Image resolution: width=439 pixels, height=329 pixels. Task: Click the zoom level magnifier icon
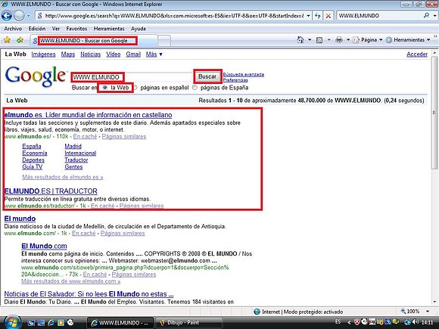[403, 311]
